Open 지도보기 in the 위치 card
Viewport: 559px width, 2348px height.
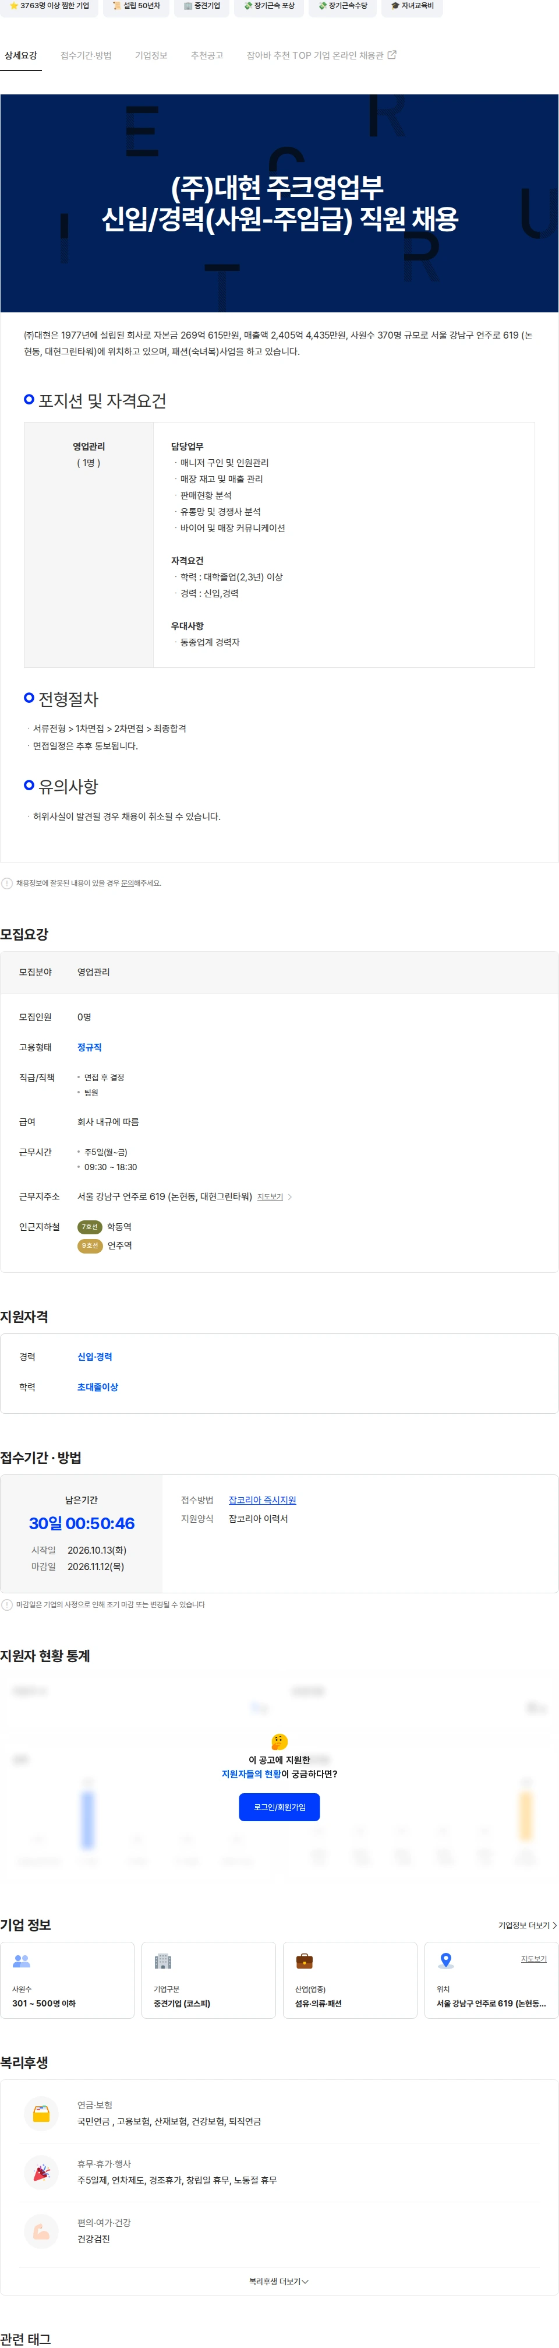pyautogui.click(x=533, y=1959)
